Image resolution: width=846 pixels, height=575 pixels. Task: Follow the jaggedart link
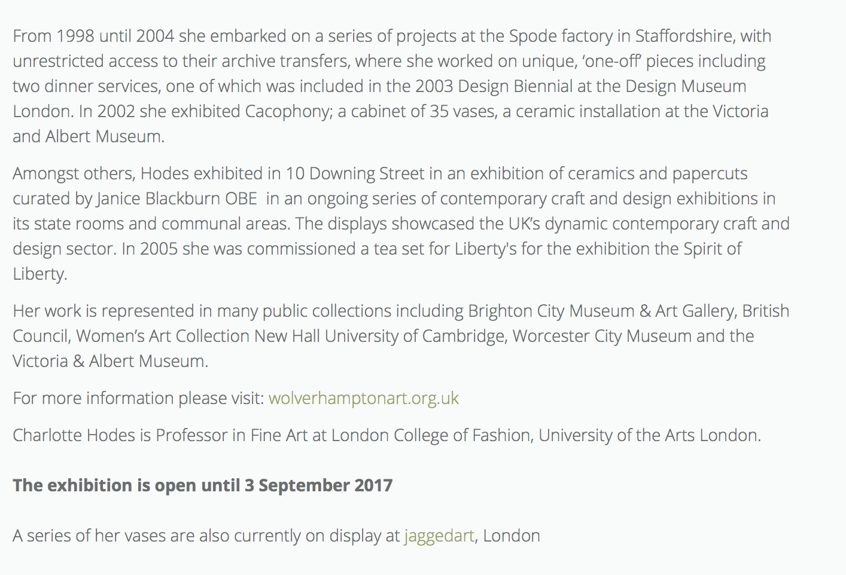click(x=439, y=536)
